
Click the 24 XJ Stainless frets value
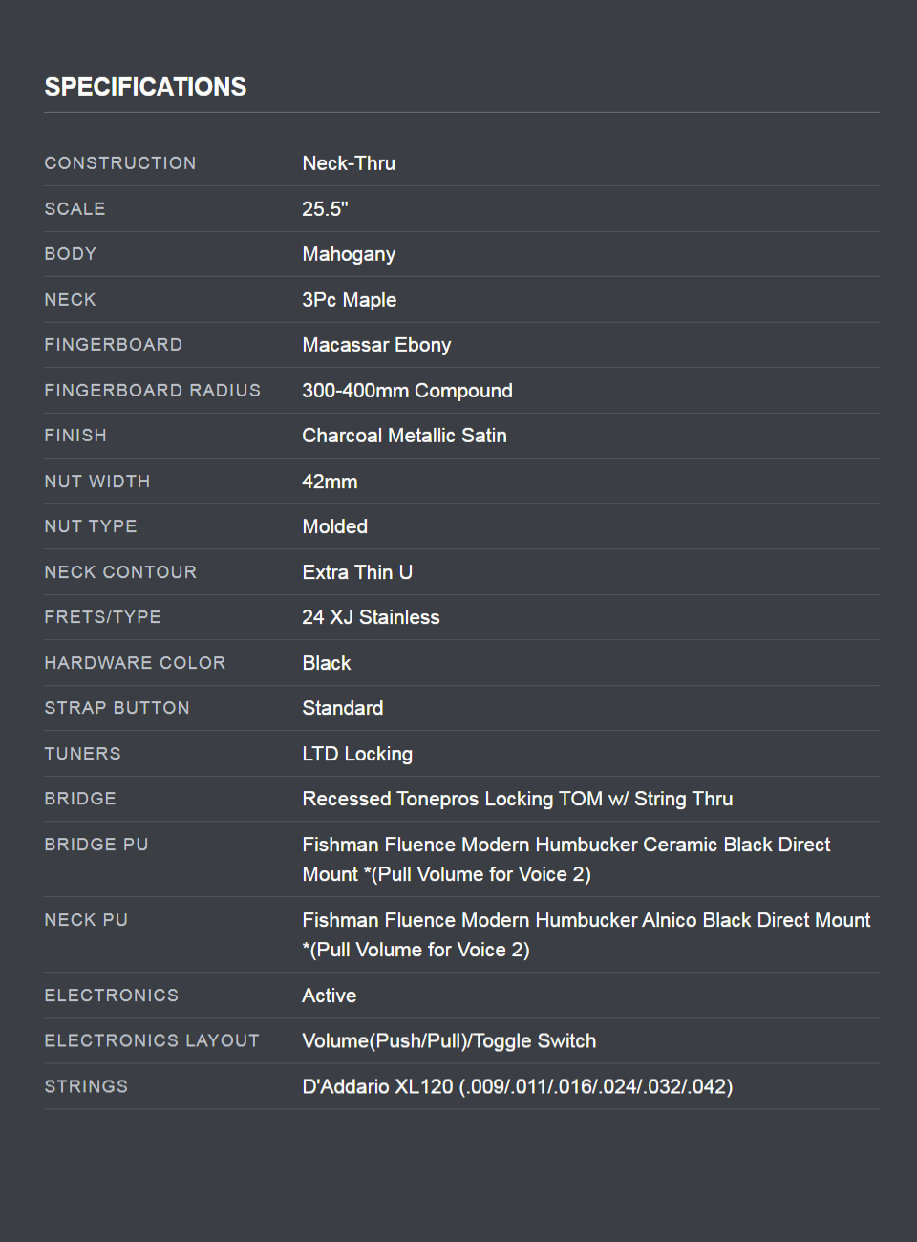[x=371, y=617]
